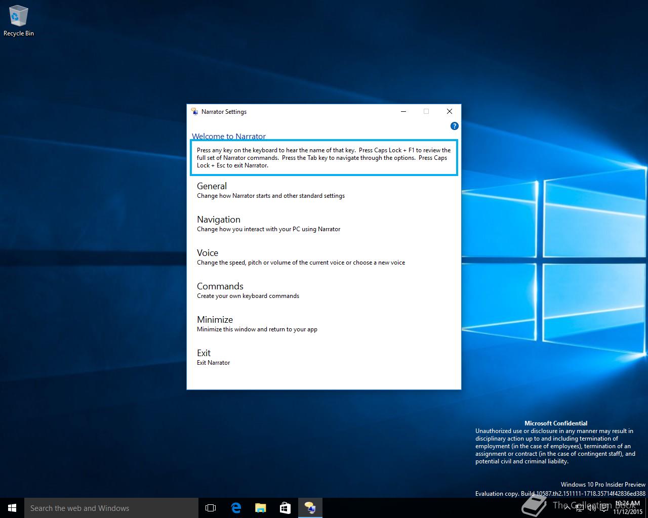The height and width of the screenshot is (518, 648).
Task: Click 'Minimize this window and return' text
Action: 257,329
